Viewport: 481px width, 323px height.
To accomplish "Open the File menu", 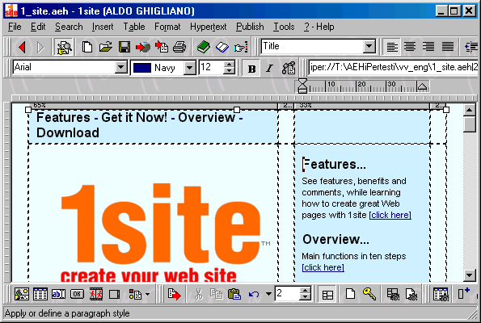I will click(x=15, y=27).
